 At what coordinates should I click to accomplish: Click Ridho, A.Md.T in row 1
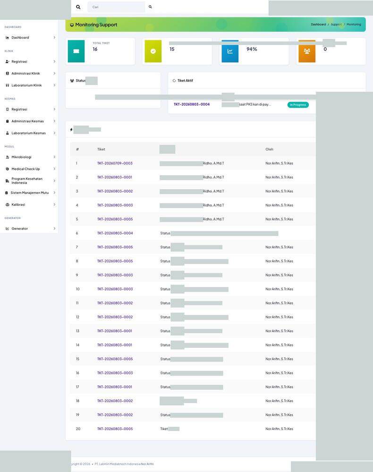tap(213, 163)
